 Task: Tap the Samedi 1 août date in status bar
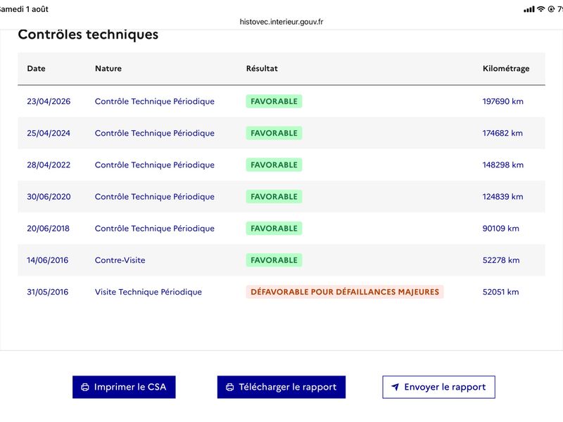[x=24, y=9]
